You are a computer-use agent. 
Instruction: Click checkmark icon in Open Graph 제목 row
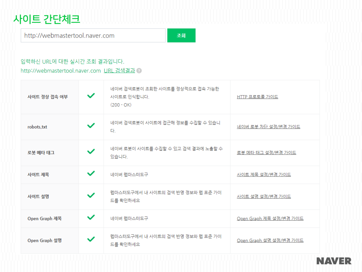click(x=91, y=217)
